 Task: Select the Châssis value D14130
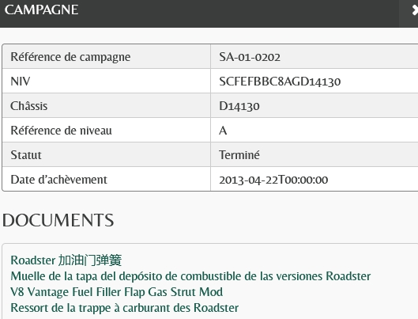(239, 106)
